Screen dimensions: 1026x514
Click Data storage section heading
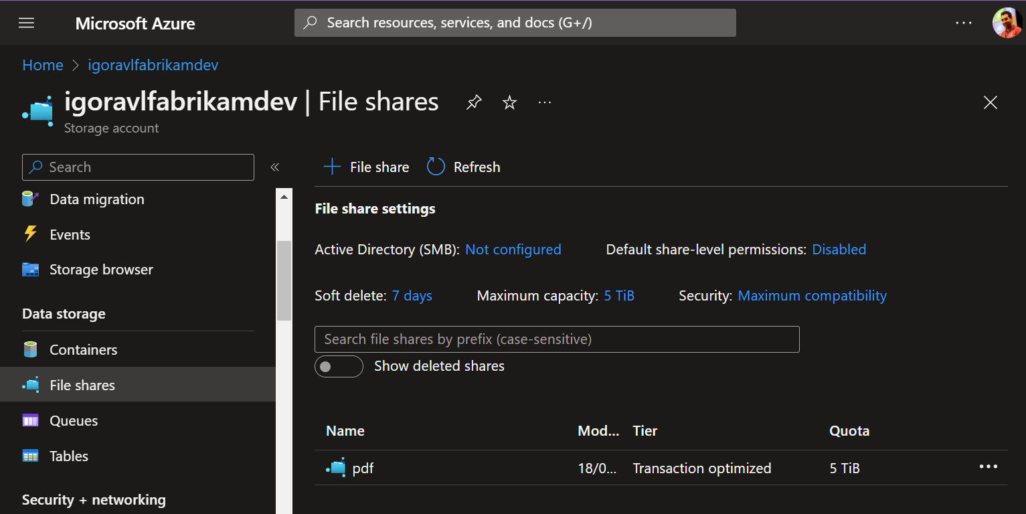[64, 314]
